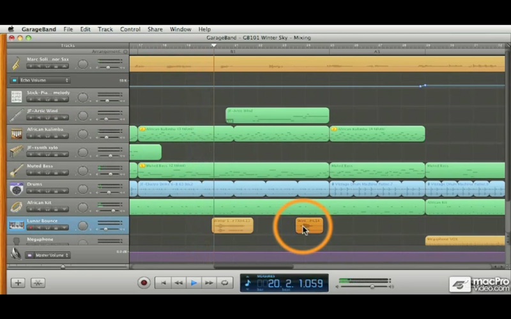
Task: Open the LCD display mode note icon
Action: tap(248, 283)
